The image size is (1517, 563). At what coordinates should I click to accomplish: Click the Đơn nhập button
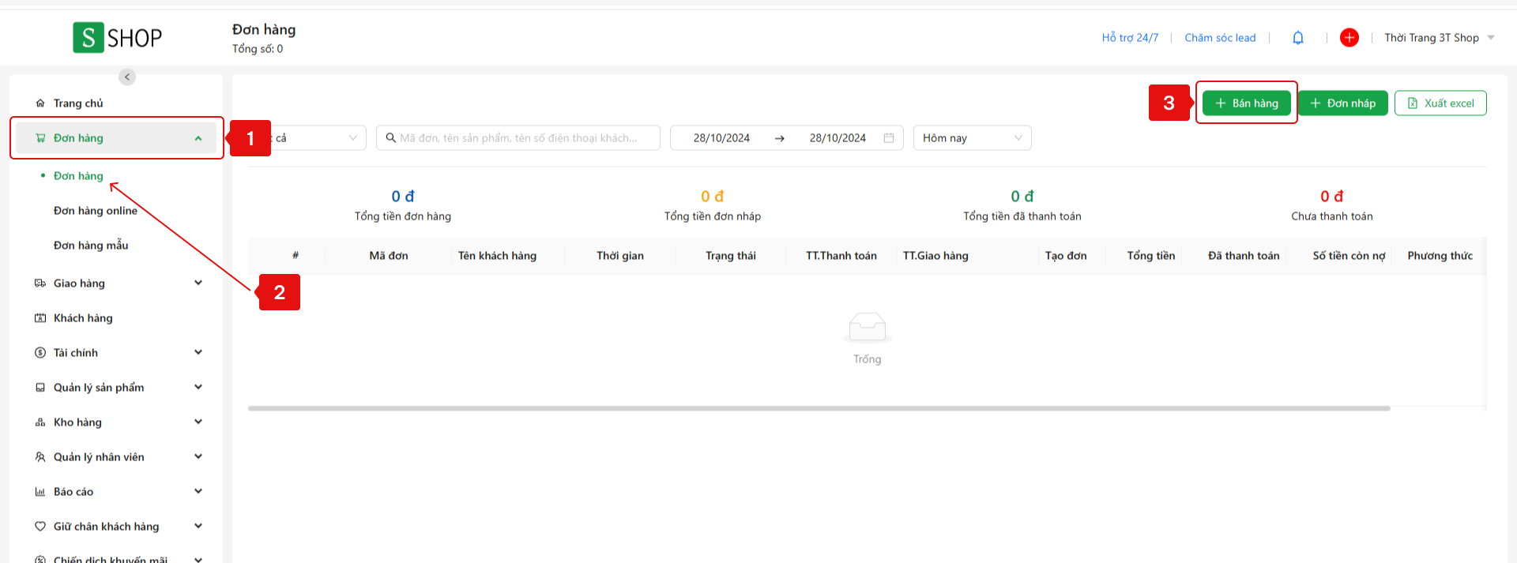click(x=1343, y=103)
